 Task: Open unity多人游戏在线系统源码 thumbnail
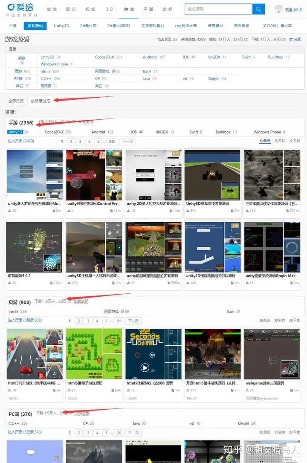pyautogui.click(x=35, y=175)
